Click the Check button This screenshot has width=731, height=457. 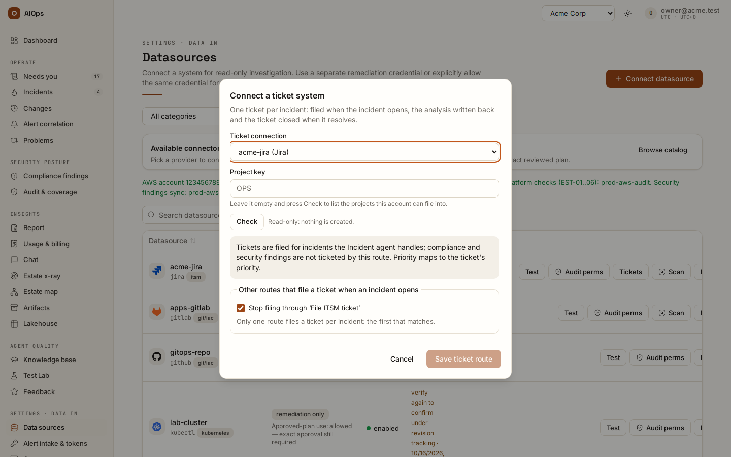click(x=247, y=222)
